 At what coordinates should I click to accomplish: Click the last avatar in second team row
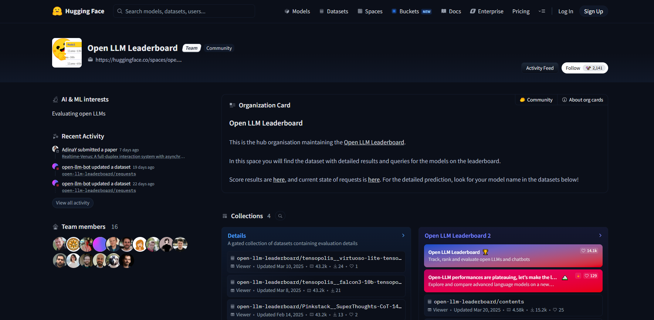(126, 261)
